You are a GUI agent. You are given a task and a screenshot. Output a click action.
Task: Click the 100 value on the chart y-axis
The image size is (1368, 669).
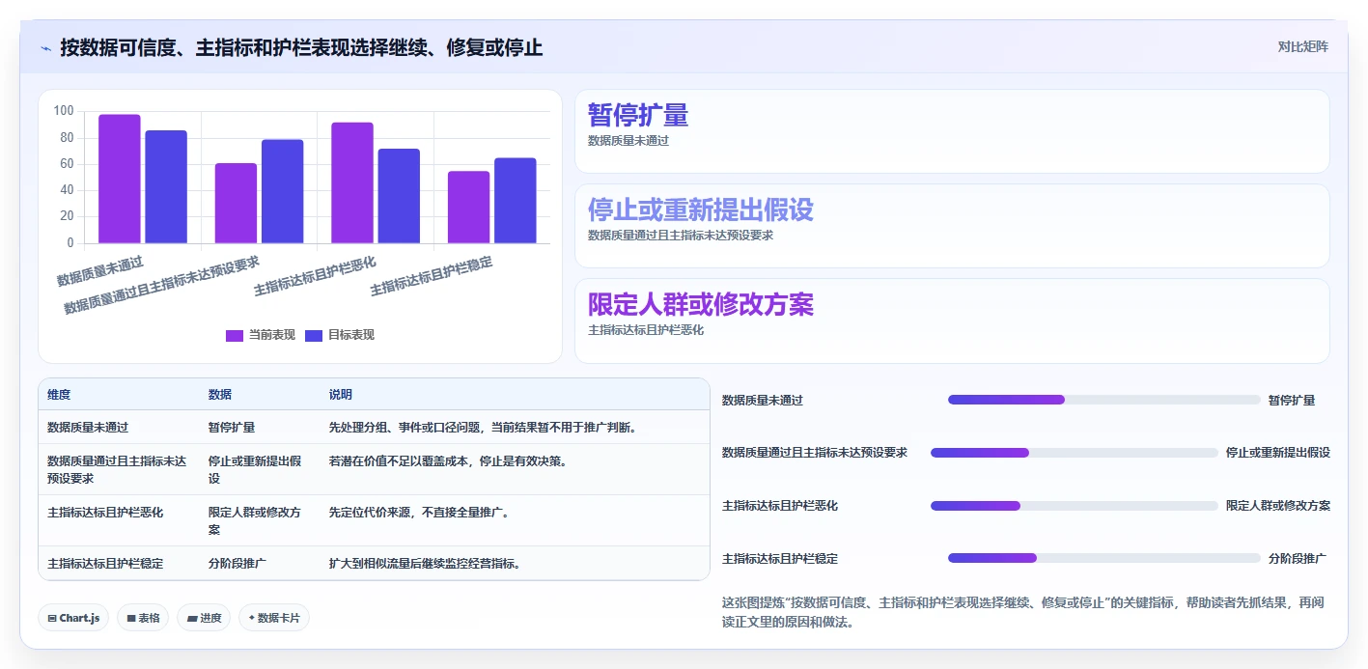click(x=64, y=111)
